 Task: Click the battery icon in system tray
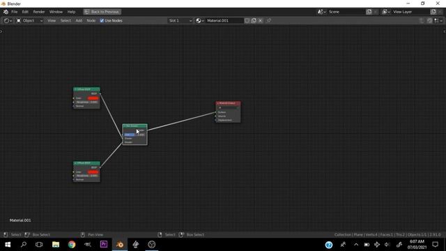pos(367,245)
